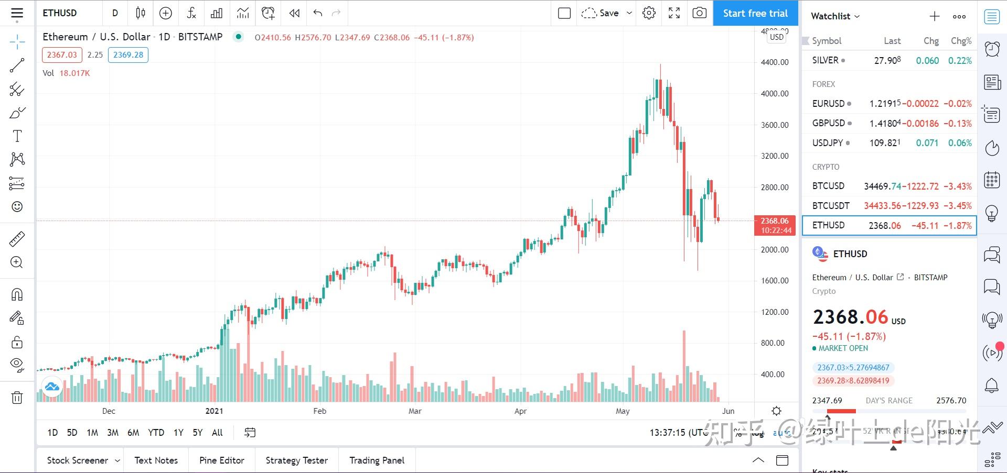Open the Indicators fx menu
Screen dimensions: 1007x473
pos(191,13)
